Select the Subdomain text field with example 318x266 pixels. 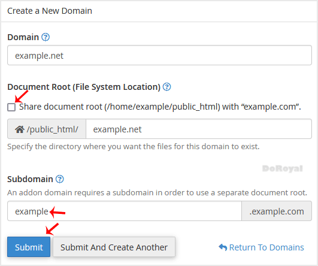click(125, 211)
